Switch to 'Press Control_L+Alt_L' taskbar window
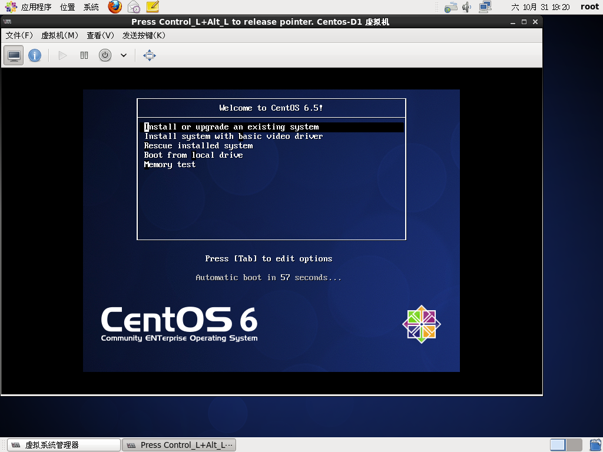Viewport: 603px width, 452px height. (179, 445)
